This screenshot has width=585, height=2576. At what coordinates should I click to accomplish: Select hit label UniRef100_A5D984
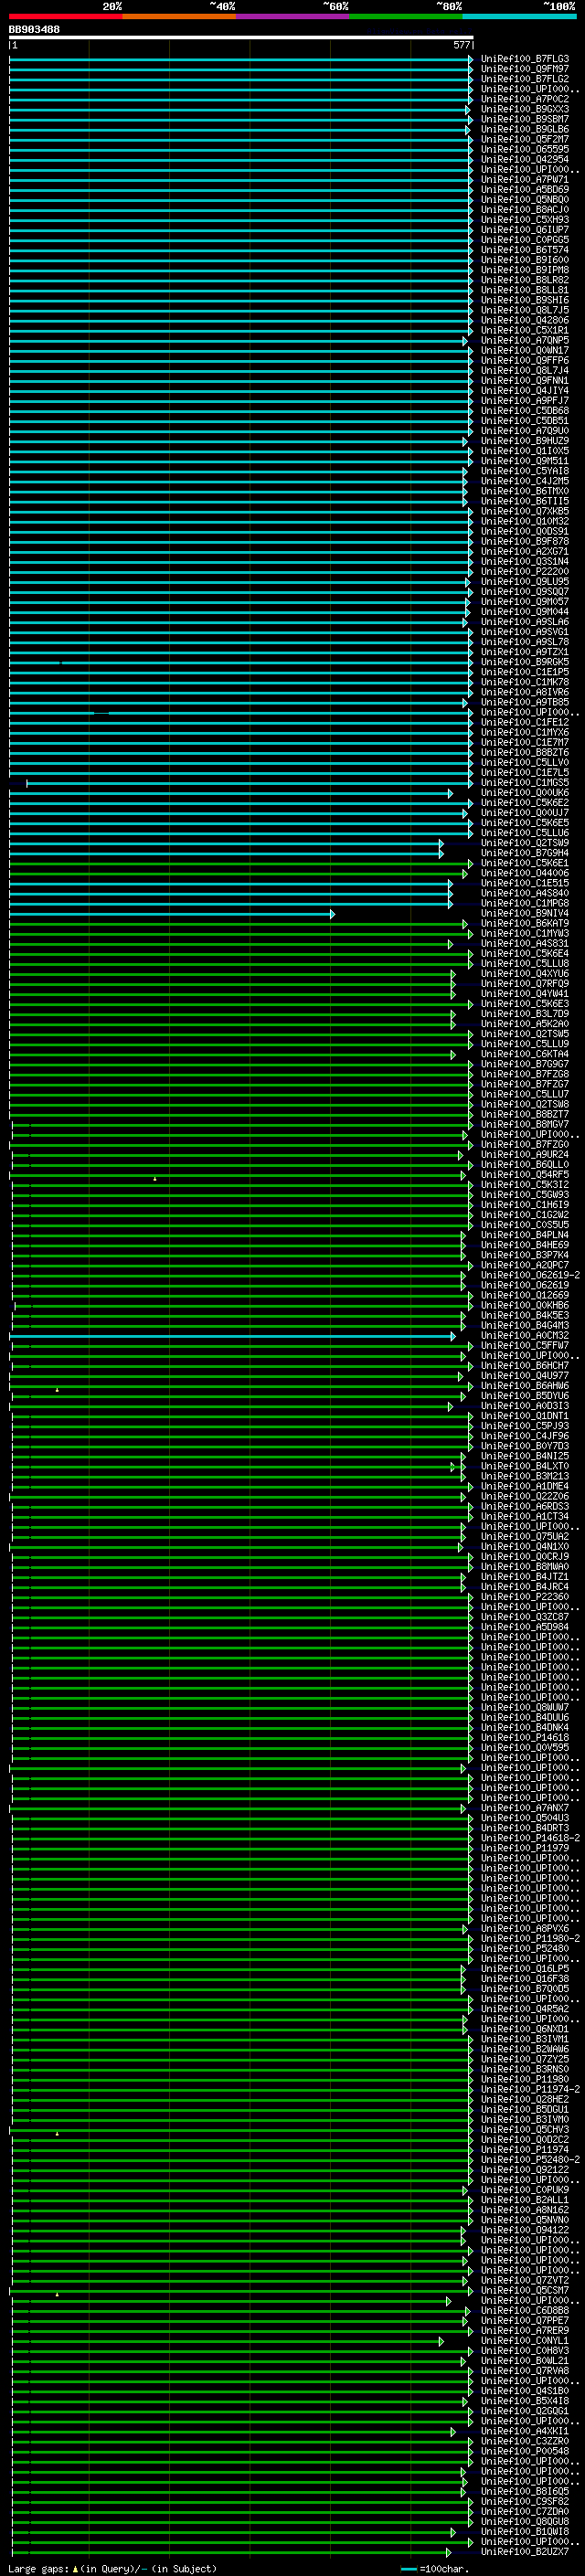pyautogui.click(x=525, y=1627)
